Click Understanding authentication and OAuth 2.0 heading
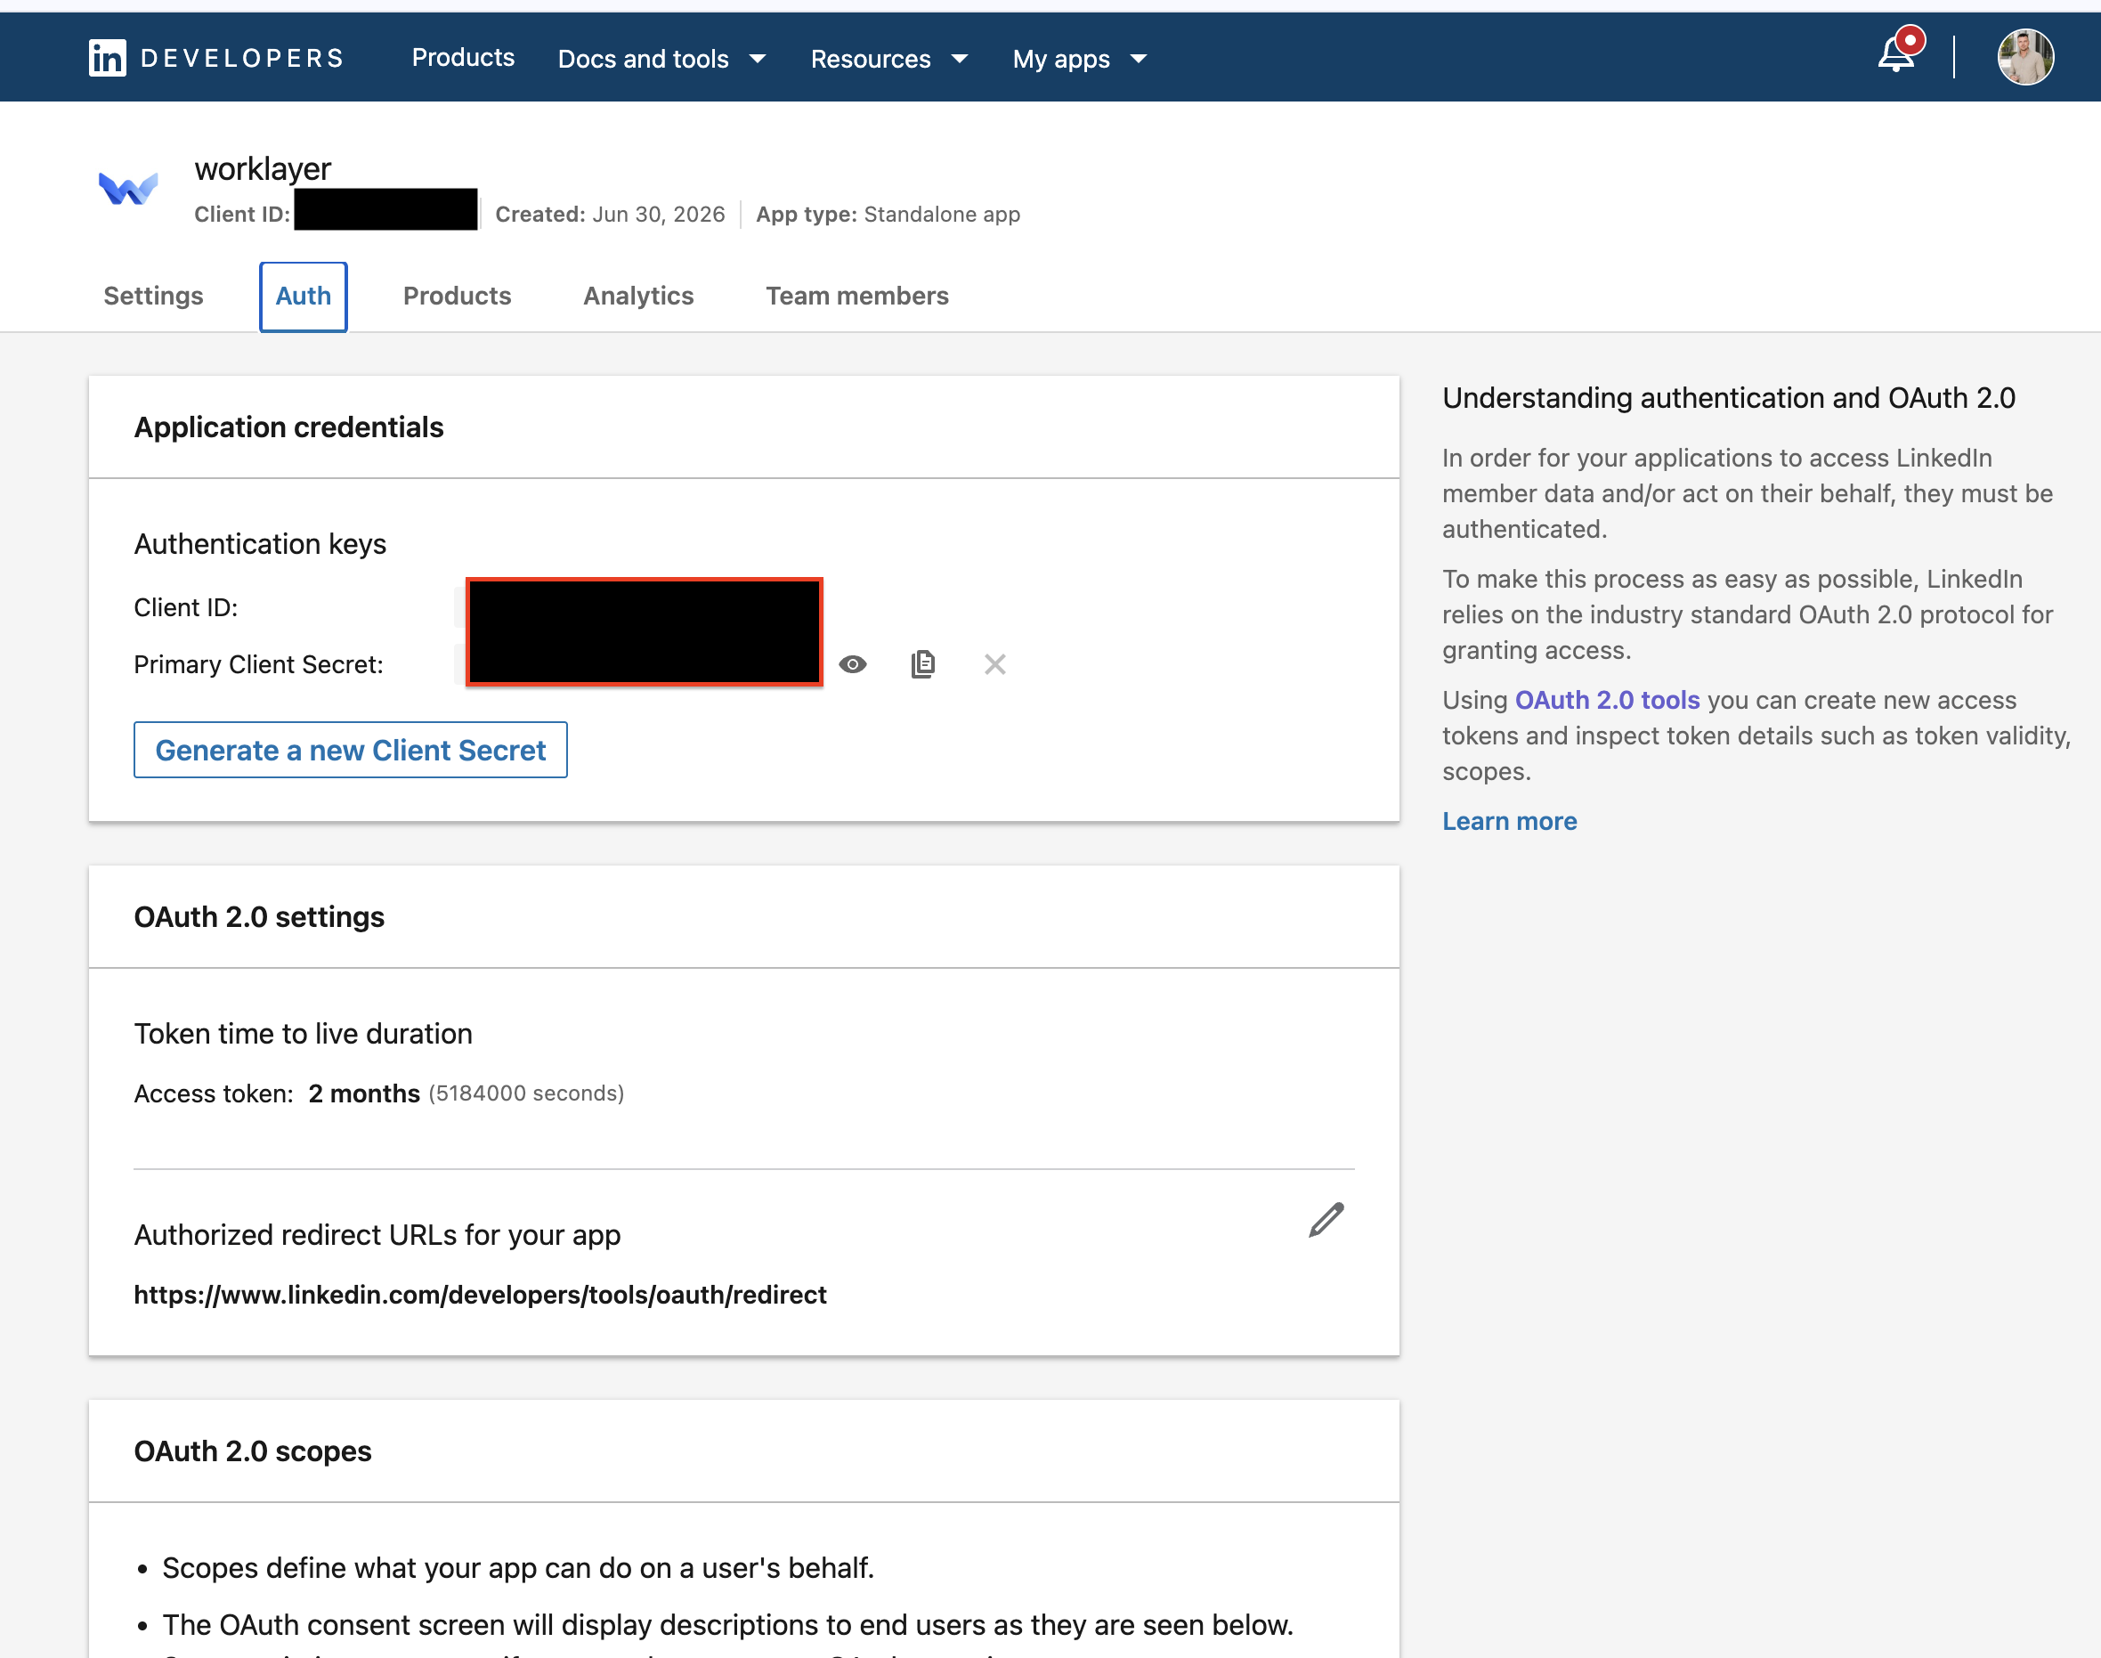Image resolution: width=2101 pixels, height=1658 pixels. 1728,398
